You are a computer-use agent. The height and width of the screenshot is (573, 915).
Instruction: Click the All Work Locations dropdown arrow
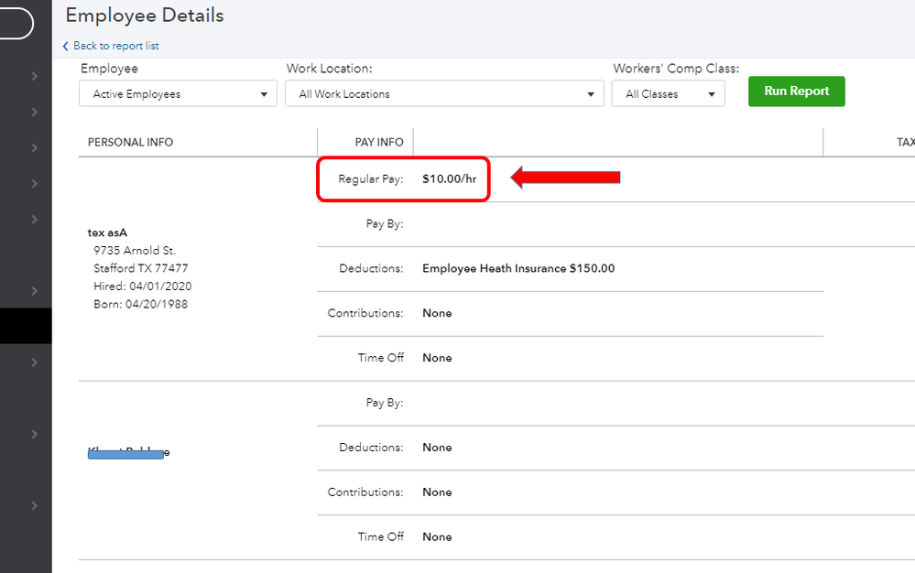pos(591,94)
